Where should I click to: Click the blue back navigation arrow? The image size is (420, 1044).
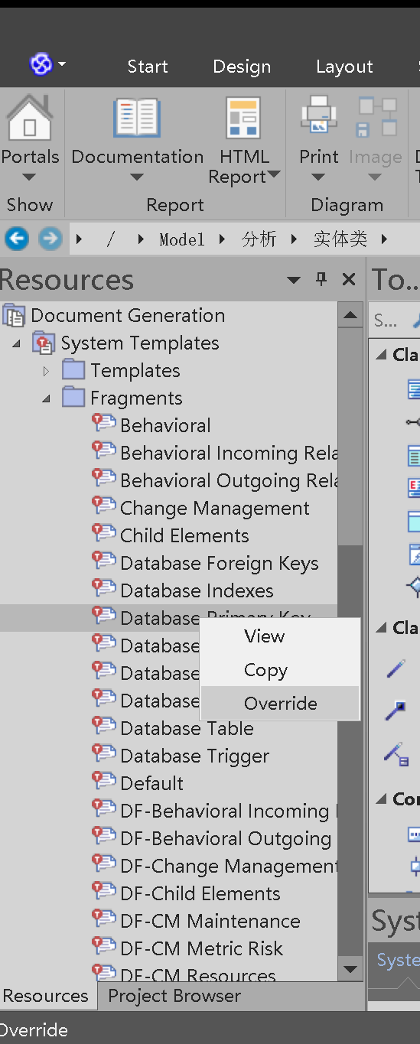point(17,239)
